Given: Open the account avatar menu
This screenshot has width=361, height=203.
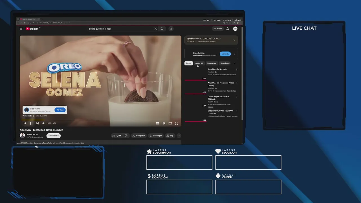Looking at the screenshot, I should pyautogui.click(x=235, y=29).
